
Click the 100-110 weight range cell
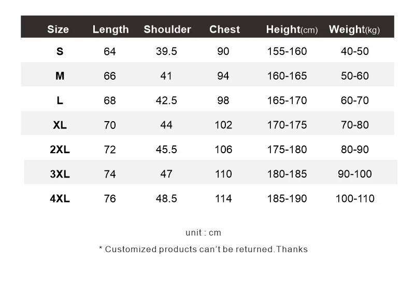(x=355, y=198)
